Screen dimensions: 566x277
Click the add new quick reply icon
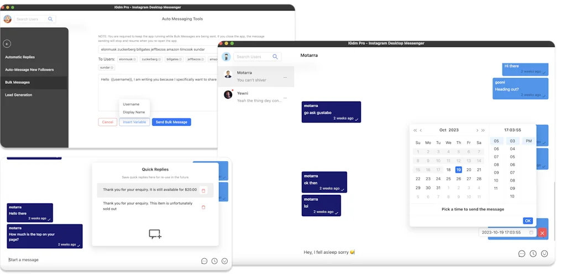[x=155, y=234]
